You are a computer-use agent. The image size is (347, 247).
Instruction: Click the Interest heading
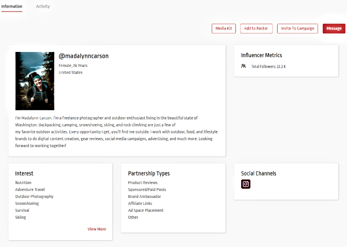pos(24,174)
